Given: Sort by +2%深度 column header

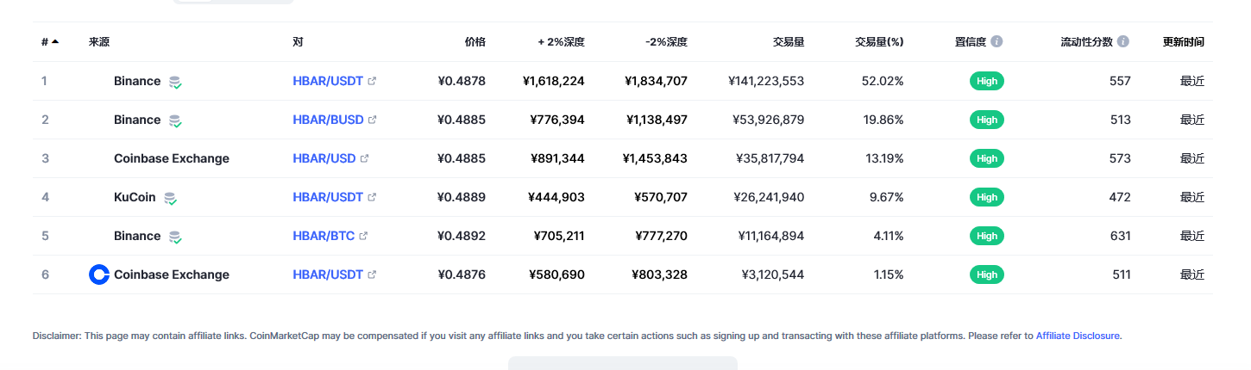Looking at the screenshot, I should 561,41.
